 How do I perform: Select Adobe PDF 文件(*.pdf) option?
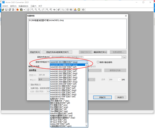point(68,124)
